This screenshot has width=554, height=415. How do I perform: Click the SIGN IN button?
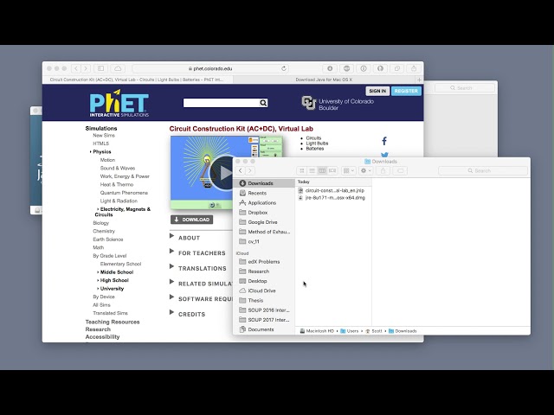pos(377,91)
